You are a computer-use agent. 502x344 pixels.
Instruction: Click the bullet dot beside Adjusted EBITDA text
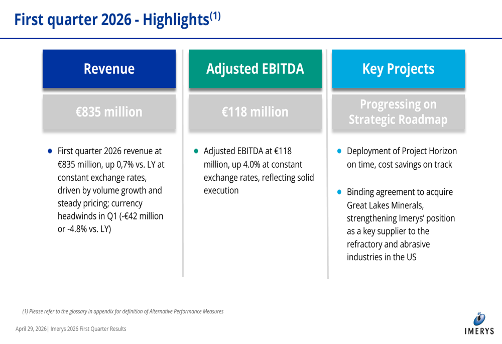pyautogui.click(x=196, y=151)
